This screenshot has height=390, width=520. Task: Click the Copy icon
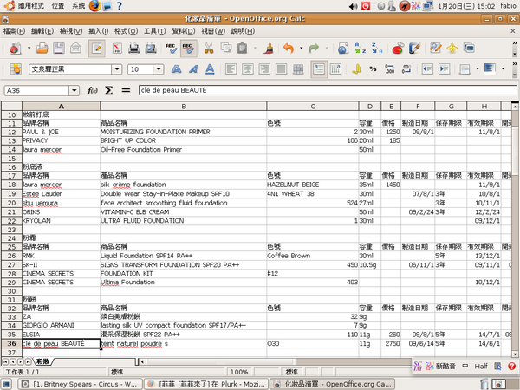point(226,49)
